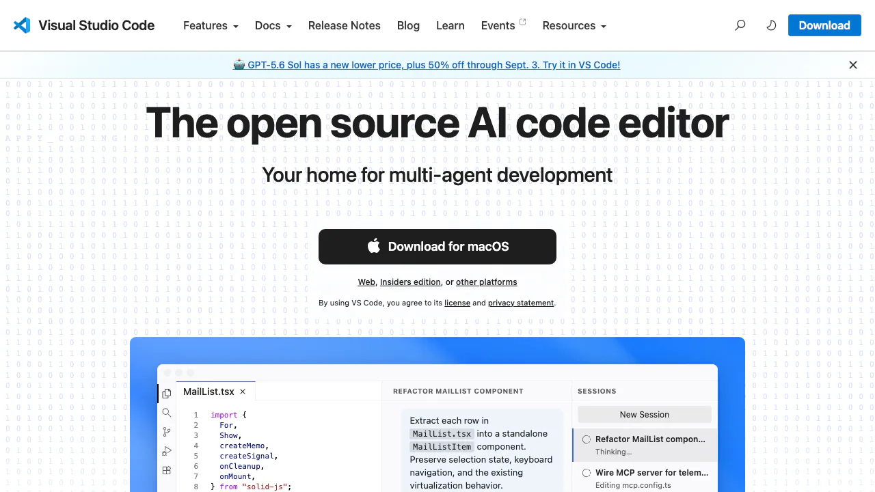Click the MailList.tsx inline code in chat
Screen dimensions: 875x492
[x=442, y=434]
